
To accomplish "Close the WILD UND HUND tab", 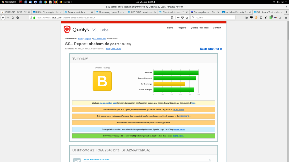I will coord(29,12).
